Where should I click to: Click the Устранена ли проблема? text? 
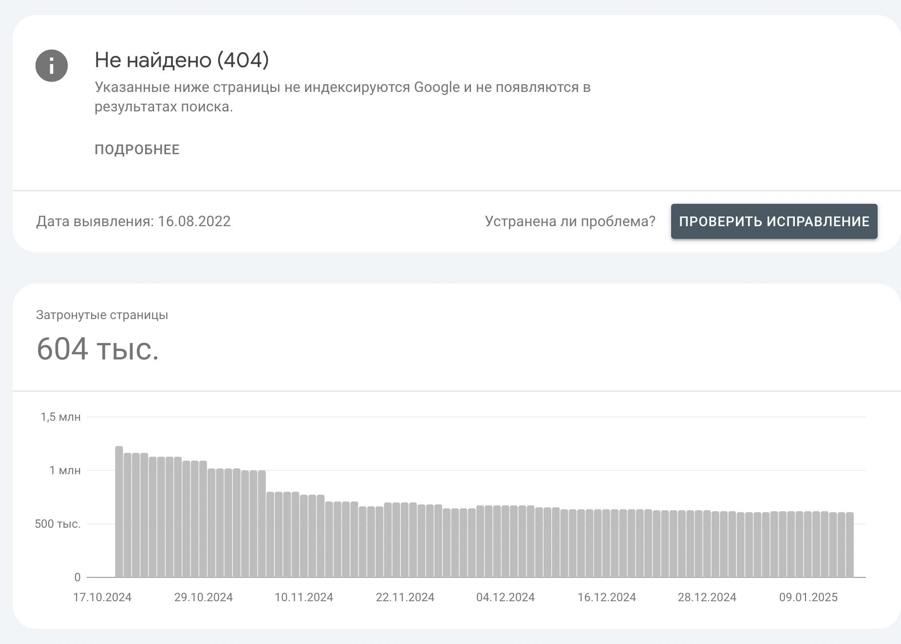point(570,221)
